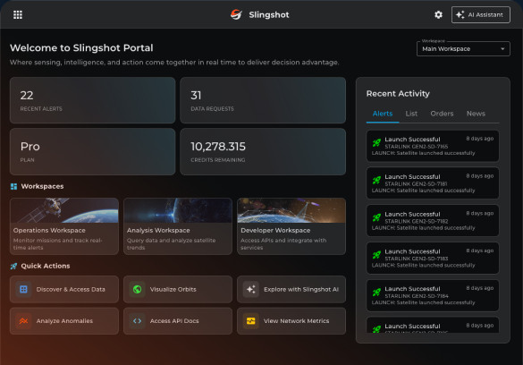Image resolution: width=523 pixels, height=365 pixels.
Task: Open the 31 Data Requests card
Action: pyautogui.click(x=263, y=100)
